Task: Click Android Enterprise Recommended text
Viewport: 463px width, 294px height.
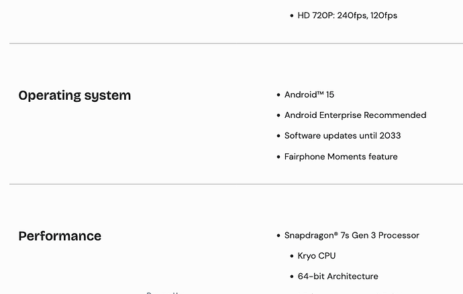Action: 355,115
